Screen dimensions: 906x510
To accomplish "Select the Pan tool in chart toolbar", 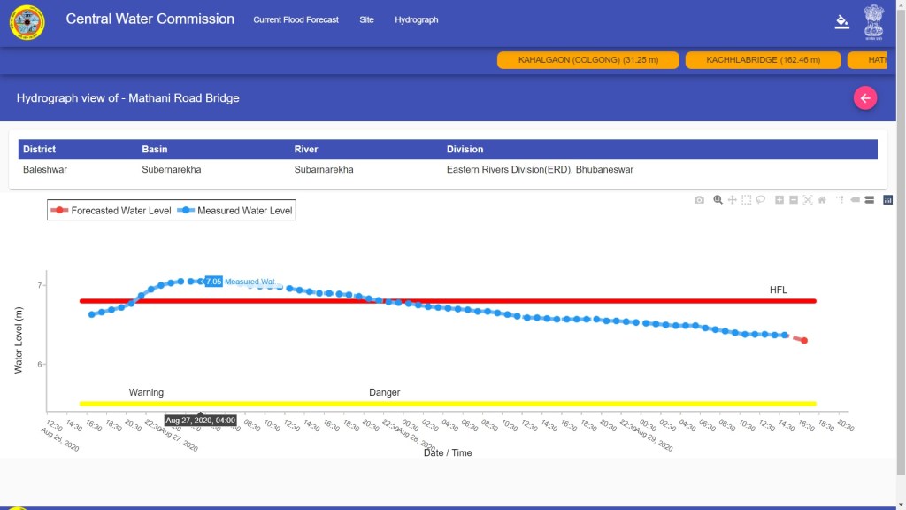I will click(732, 200).
